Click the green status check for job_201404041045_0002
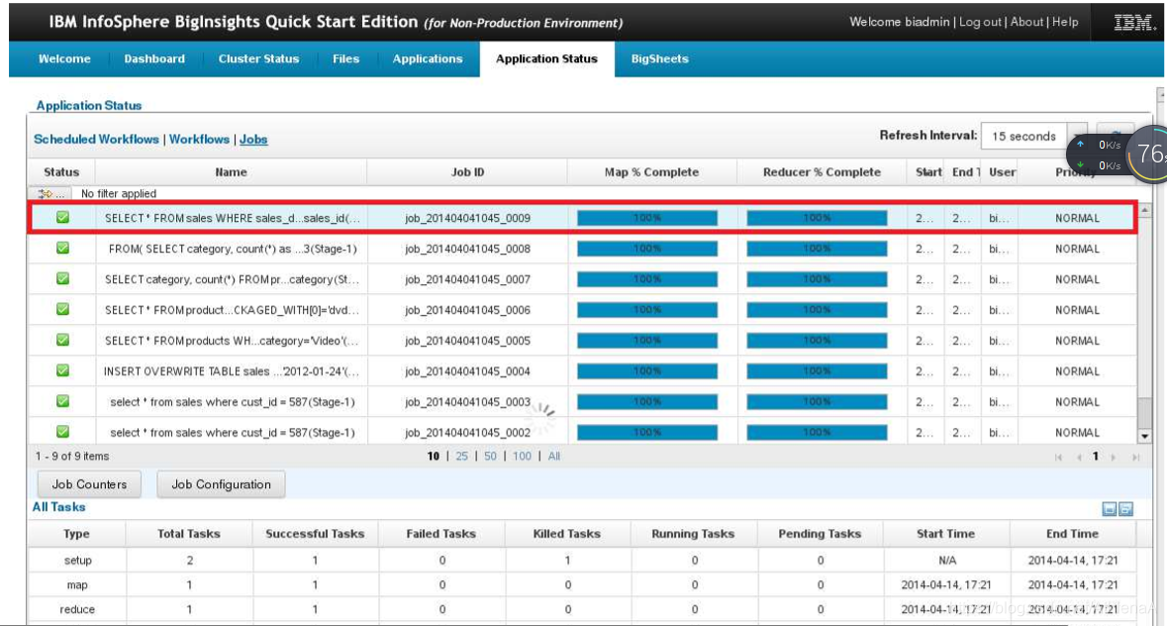This screenshot has height=626, width=1167. (x=62, y=431)
